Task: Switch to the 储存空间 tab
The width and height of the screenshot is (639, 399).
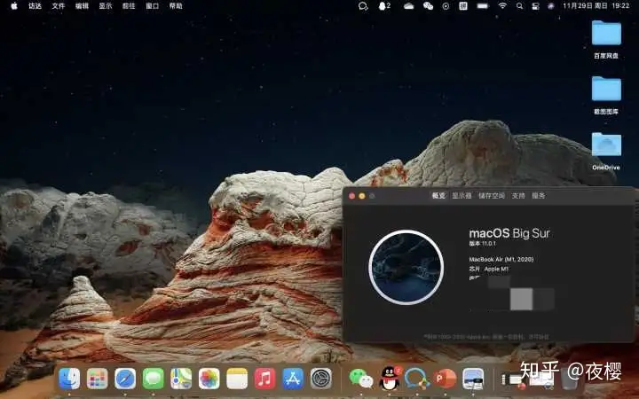Action: pos(492,196)
